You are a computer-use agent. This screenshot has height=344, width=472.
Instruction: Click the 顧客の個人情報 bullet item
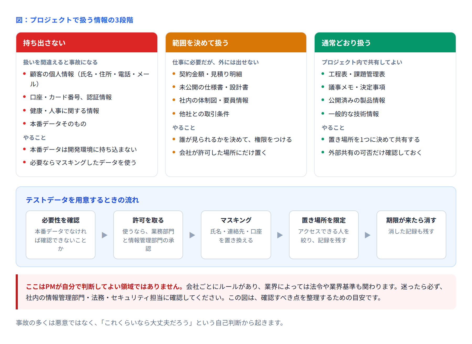click(x=87, y=79)
